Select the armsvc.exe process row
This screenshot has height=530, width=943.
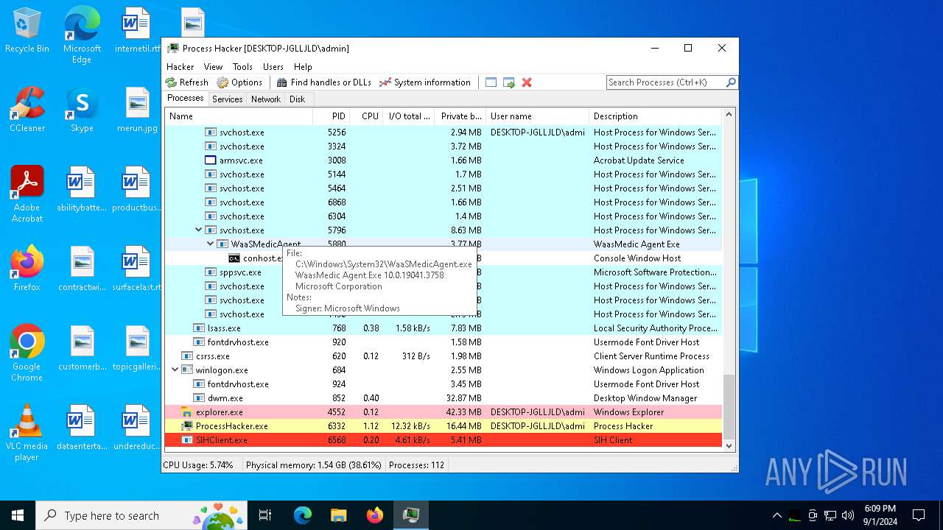(444, 160)
